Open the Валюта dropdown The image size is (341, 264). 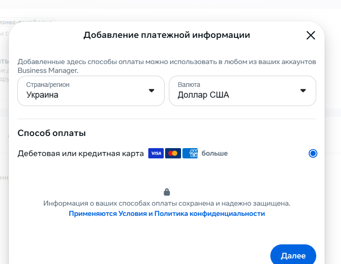242,91
